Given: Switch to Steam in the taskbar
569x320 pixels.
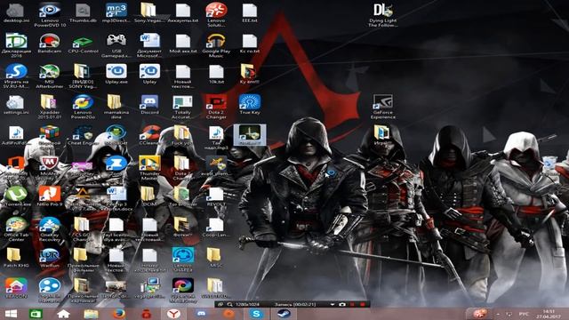Looking at the screenshot, I should [x=284, y=314].
